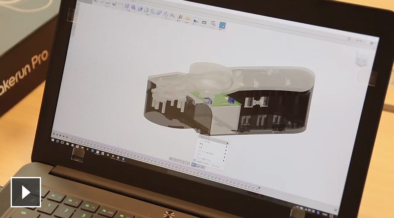The image size is (394, 218).
Task: Pick the Combine bodies icon
Action: click(x=159, y=12)
